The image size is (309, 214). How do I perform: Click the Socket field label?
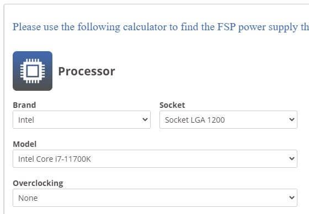pos(172,105)
